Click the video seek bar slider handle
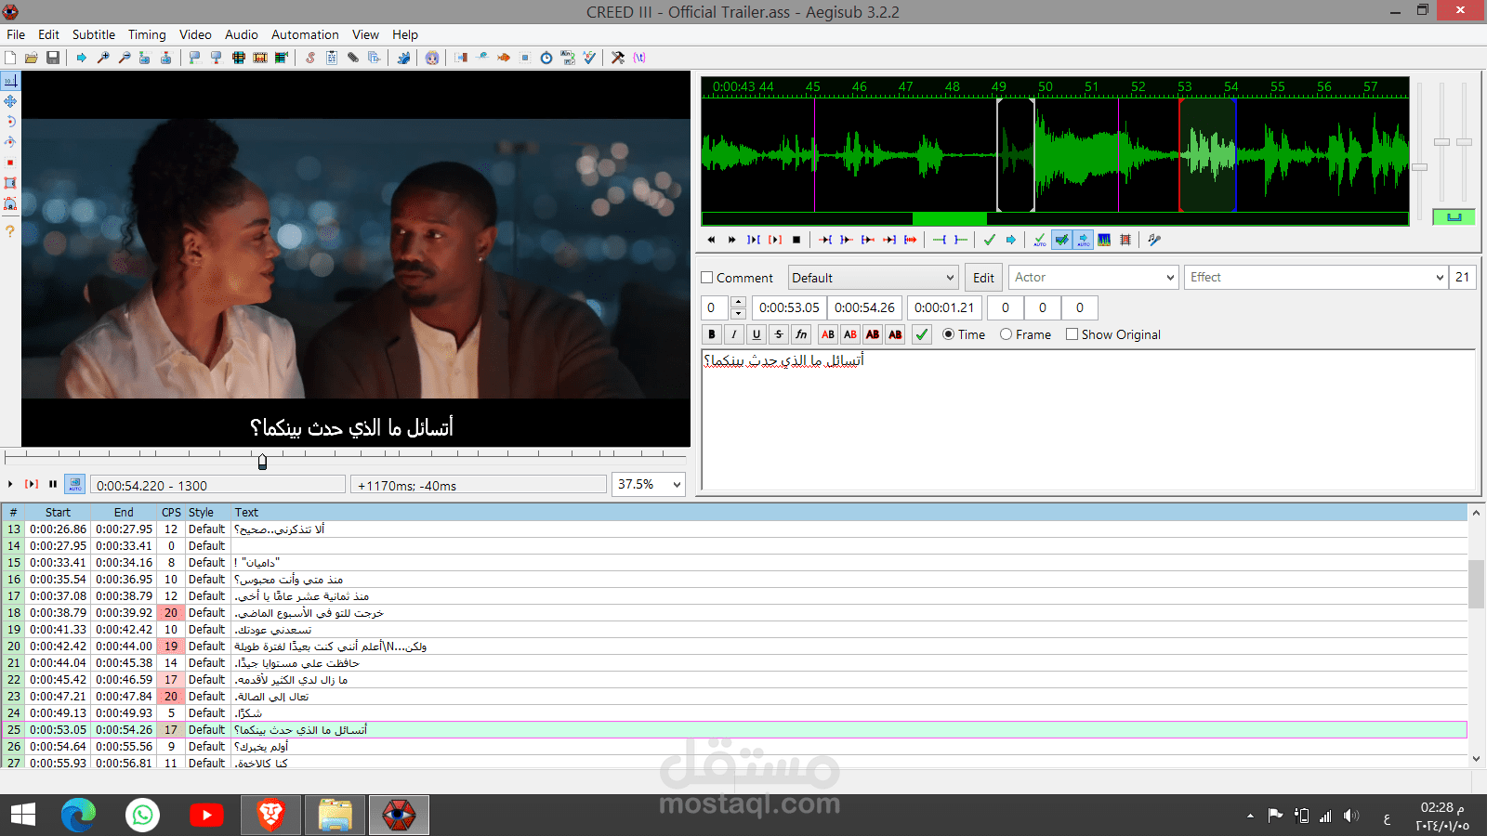Viewport: 1500px width, 836px height. point(262,461)
